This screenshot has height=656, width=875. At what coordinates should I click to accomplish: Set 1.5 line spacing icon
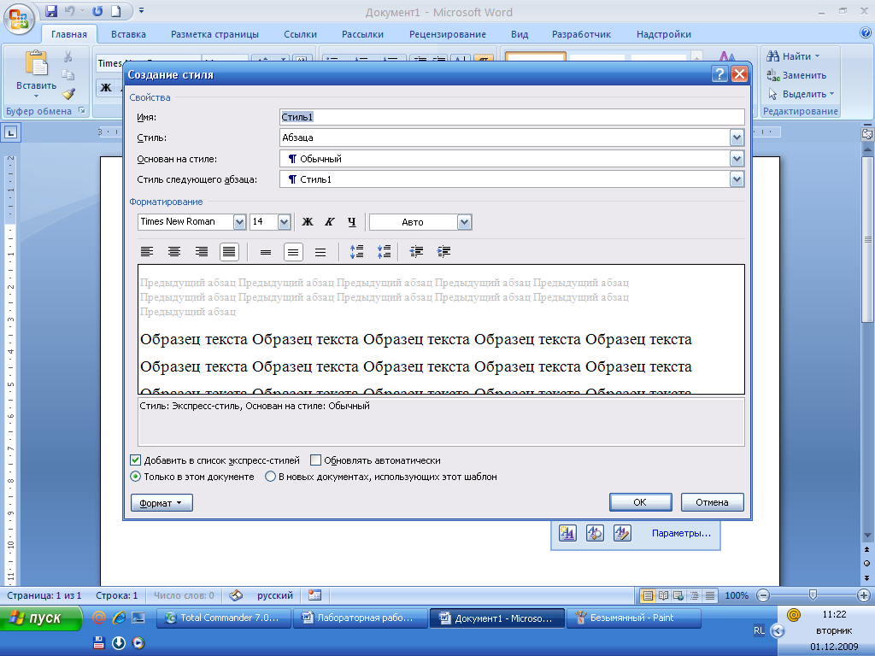point(293,252)
